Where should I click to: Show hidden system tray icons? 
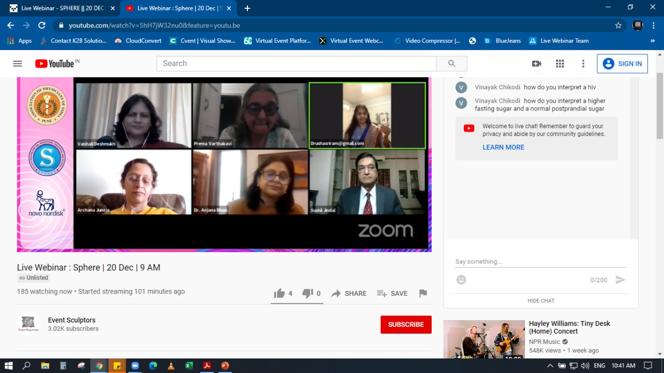coord(550,366)
